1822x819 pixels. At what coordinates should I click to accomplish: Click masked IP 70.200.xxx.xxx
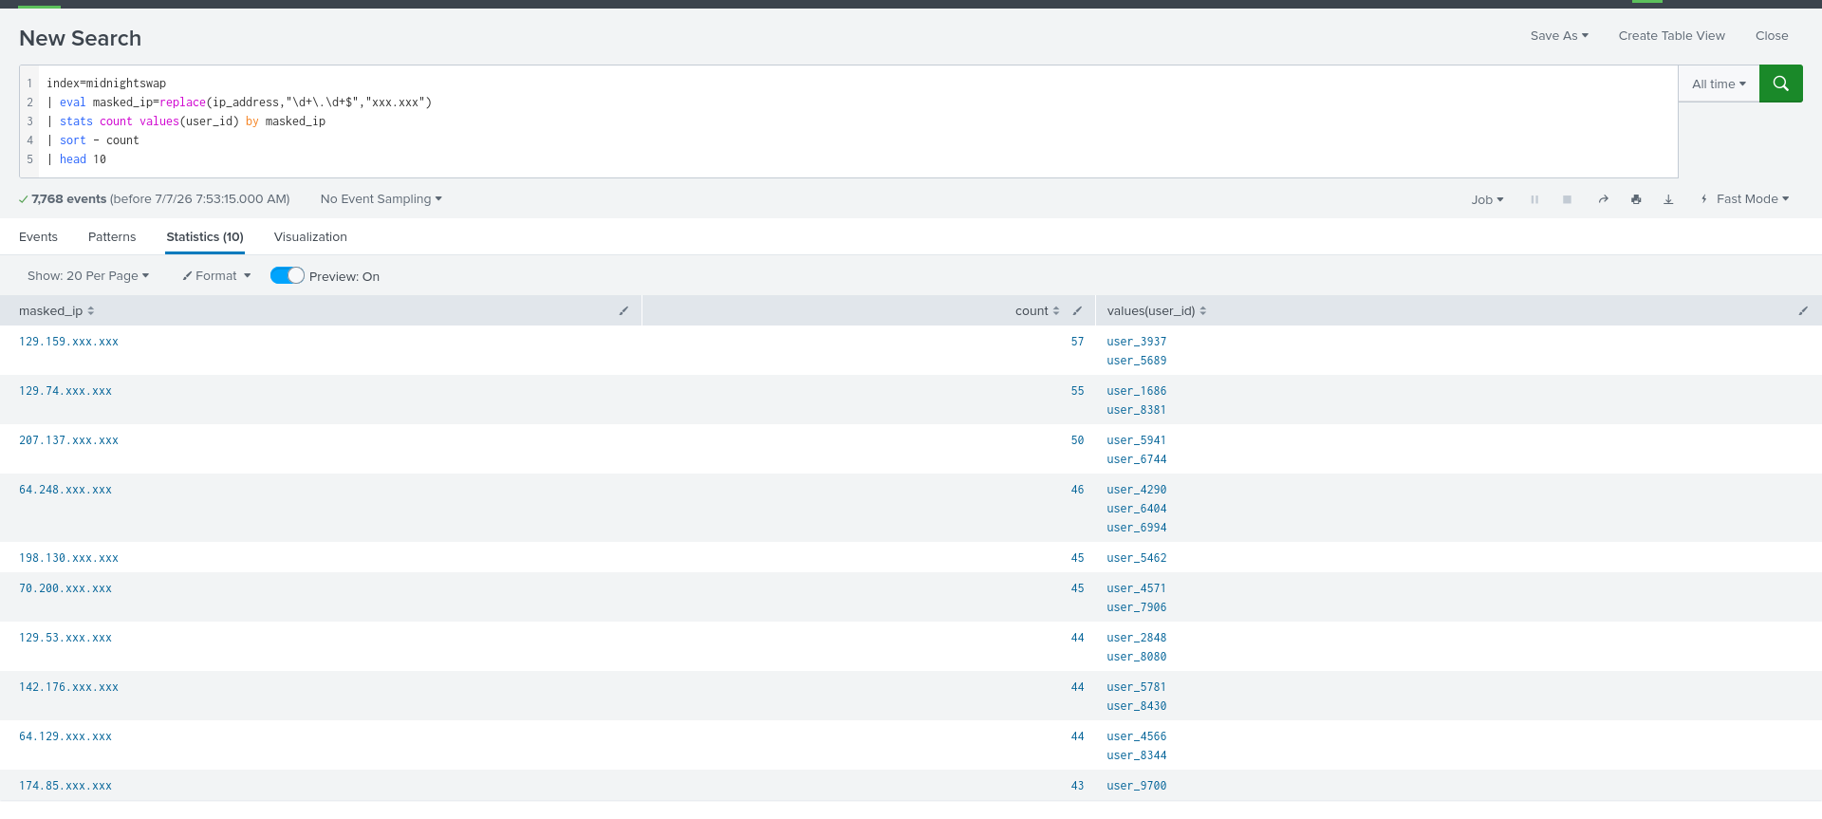pos(65,588)
